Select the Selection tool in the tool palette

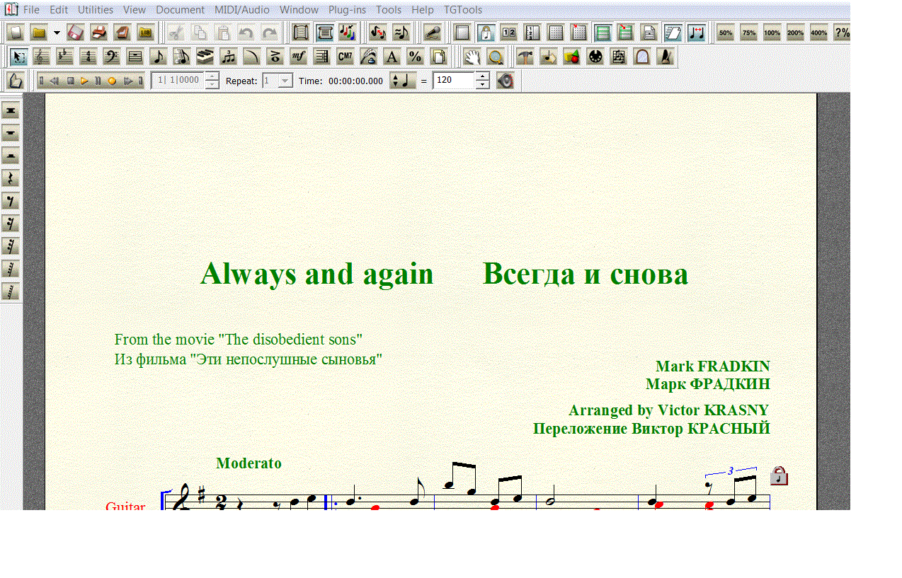click(19, 57)
